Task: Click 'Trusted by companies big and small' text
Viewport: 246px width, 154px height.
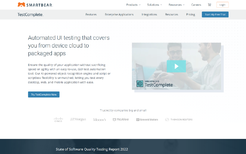Action: [x=123, y=110]
